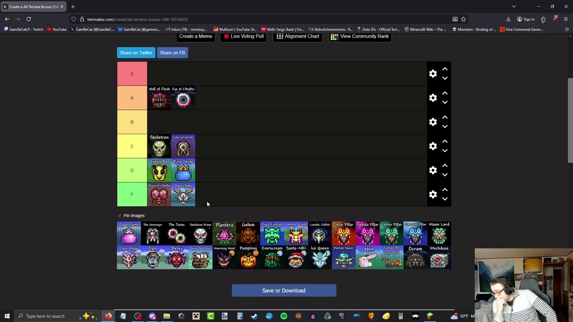Share the tier list on Twitter

point(136,53)
